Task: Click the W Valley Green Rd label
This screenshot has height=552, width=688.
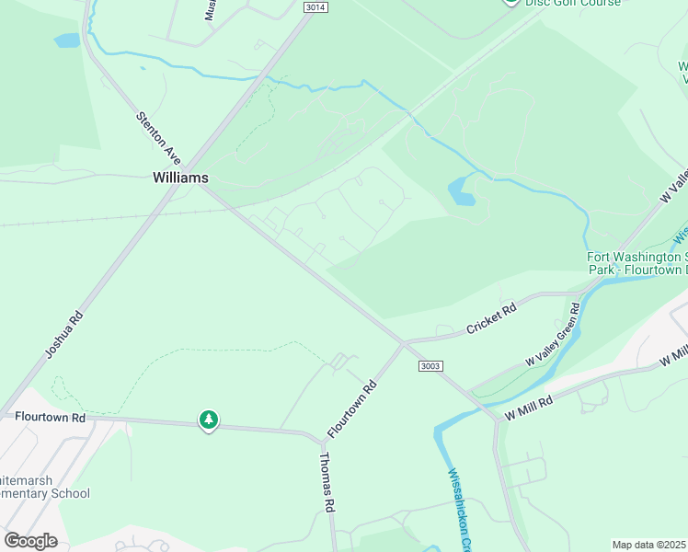Action: [553, 334]
